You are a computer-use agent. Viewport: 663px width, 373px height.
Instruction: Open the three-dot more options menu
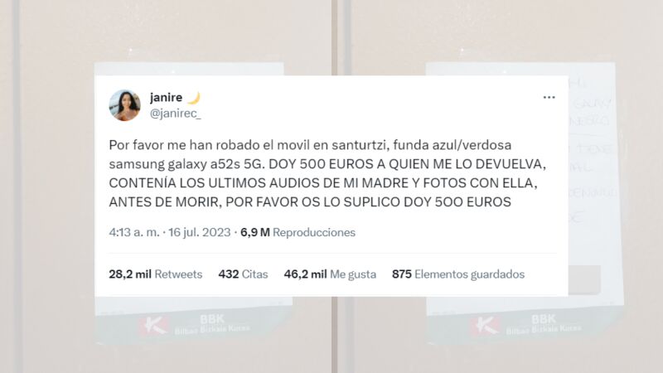point(549,97)
